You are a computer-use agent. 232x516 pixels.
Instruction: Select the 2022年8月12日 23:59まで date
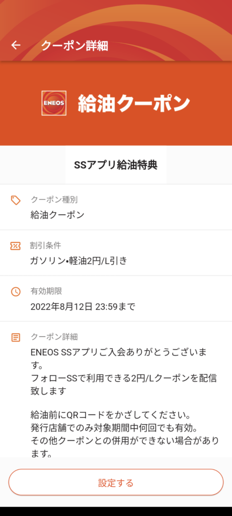pyautogui.click(x=83, y=307)
